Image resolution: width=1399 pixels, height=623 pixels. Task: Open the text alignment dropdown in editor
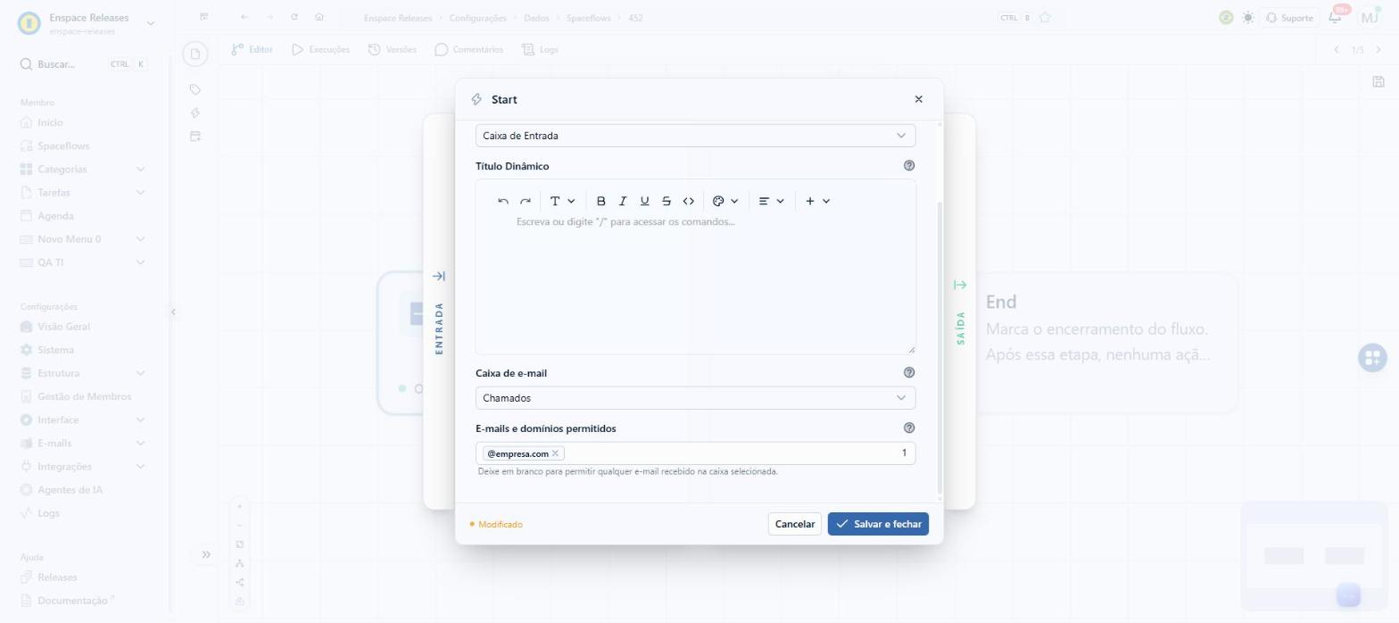click(x=771, y=202)
